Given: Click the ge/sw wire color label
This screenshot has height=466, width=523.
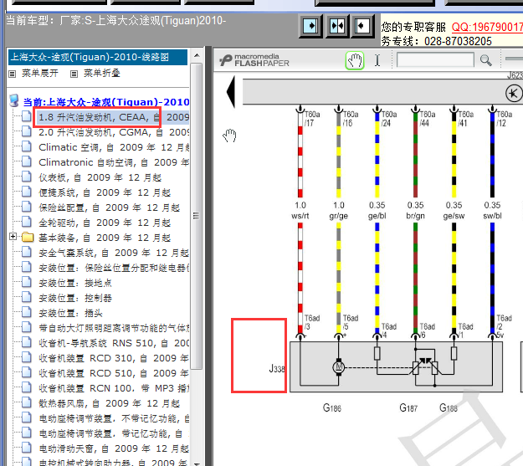Looking at the screenshot, I should click(454, 216).
